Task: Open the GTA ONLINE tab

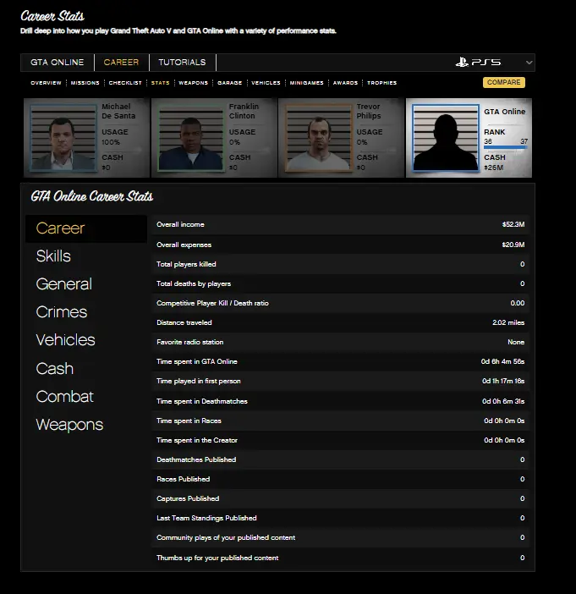Action: click(58, 63)
